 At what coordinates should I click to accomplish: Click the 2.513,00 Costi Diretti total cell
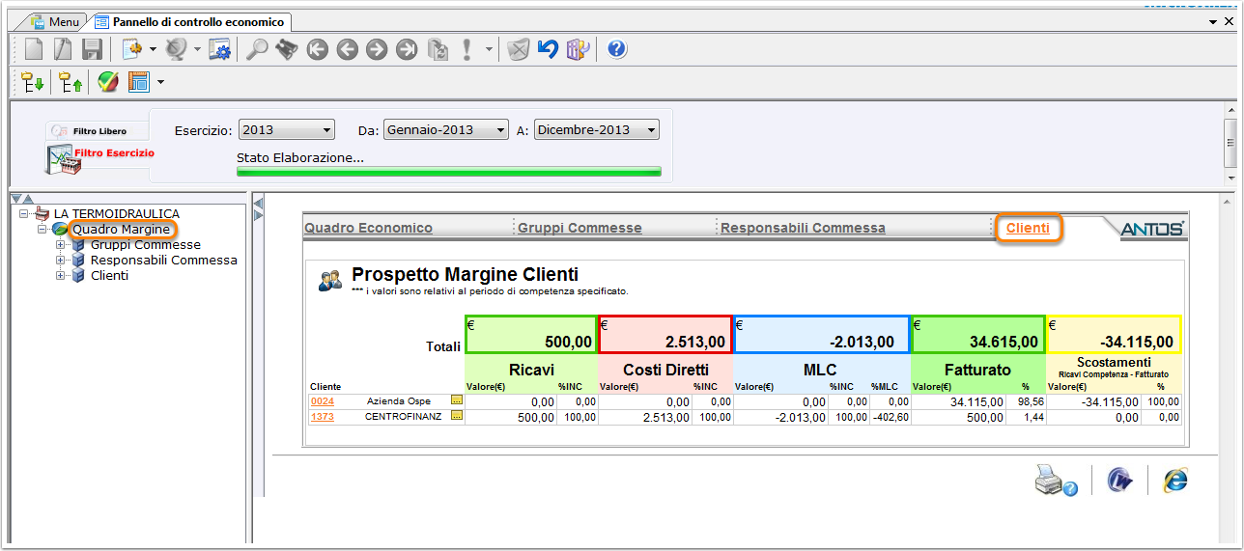[665, 334]
